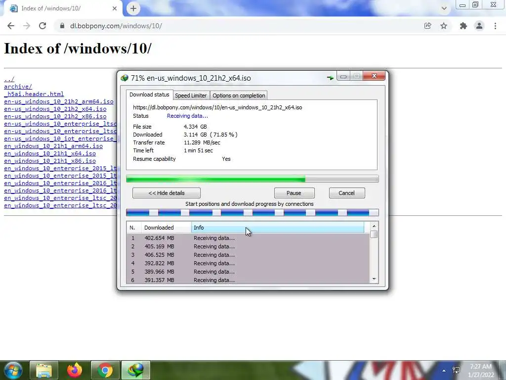Select connection row 4 with 392.822 MB
Screen dimensions: 506x380
point(248,263)
